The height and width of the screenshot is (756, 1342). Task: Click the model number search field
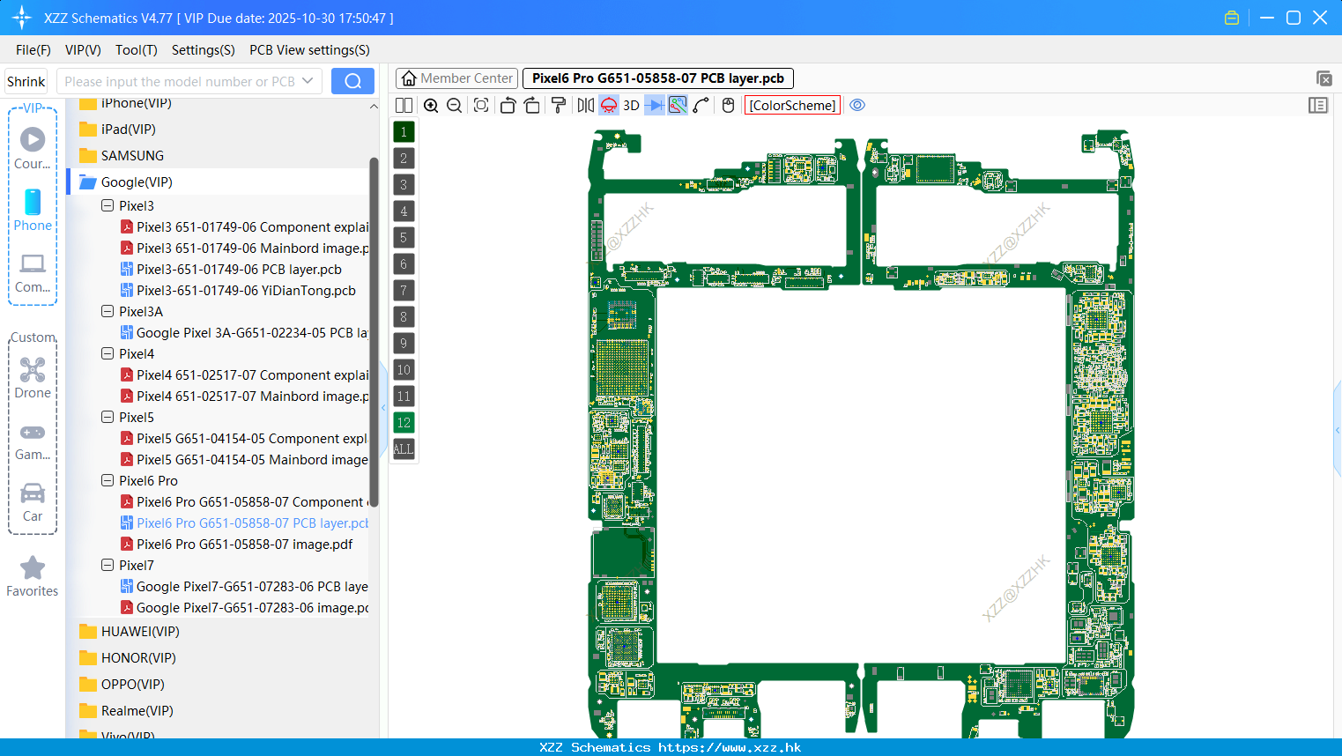[179, 81]
